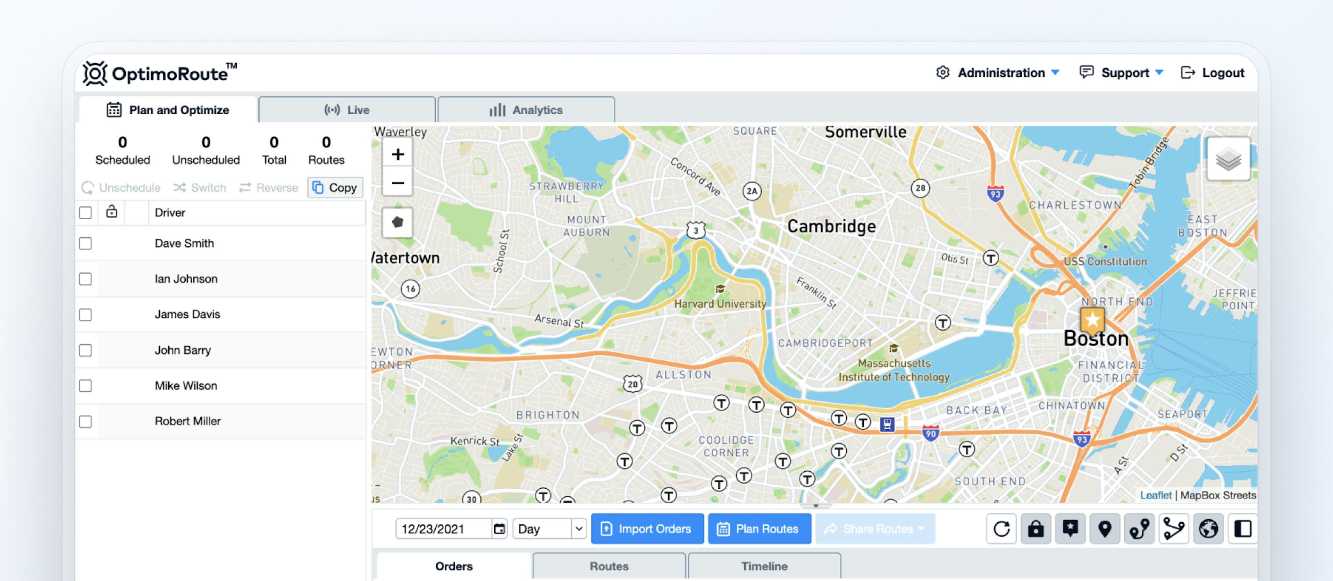Click the route path/connections icon

(x=1174, y=528)
